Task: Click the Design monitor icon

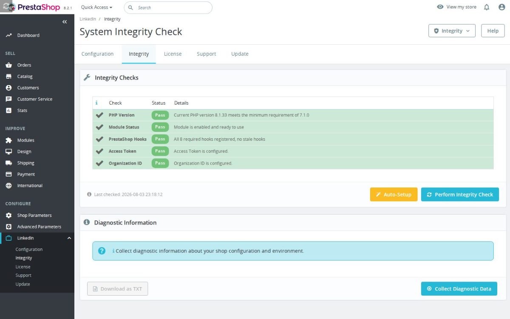Action: 8,151
